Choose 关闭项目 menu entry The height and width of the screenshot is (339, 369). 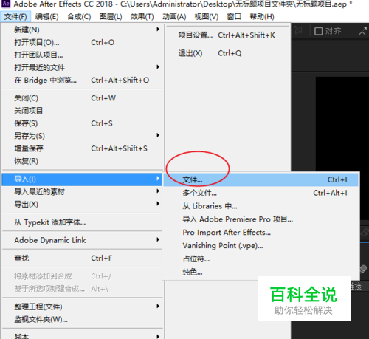click(83, 111)
